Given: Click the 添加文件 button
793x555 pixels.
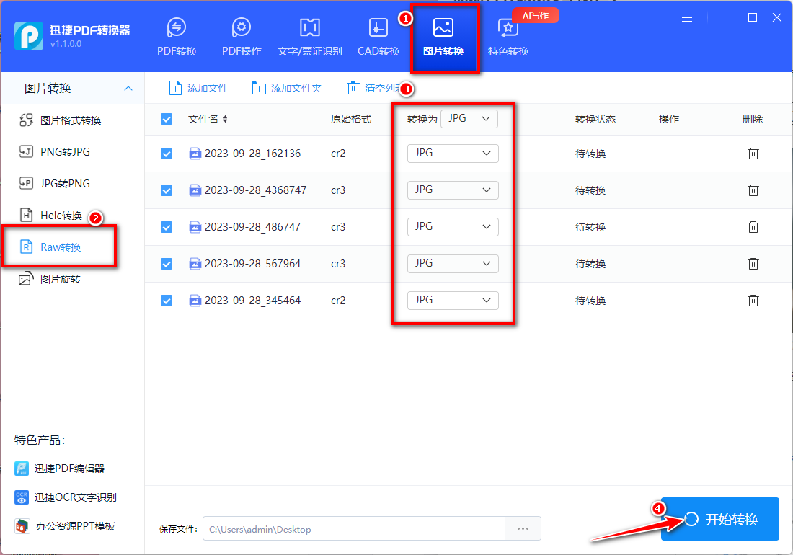Looking at the screenshot, I should point(198,89).
